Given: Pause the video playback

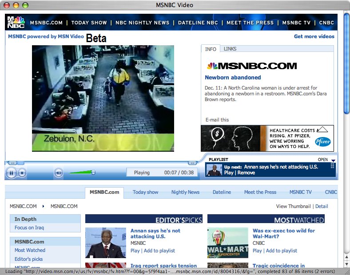Looking at the screenshot, I should [x=11, y=173].
